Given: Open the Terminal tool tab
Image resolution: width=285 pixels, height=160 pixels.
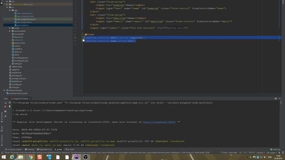Looking at the screenshot, I should [x=29, y=149].
